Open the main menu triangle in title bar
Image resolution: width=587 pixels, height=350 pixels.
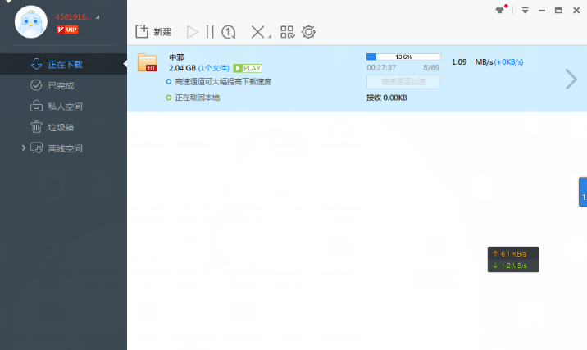(x=526, y=11)
